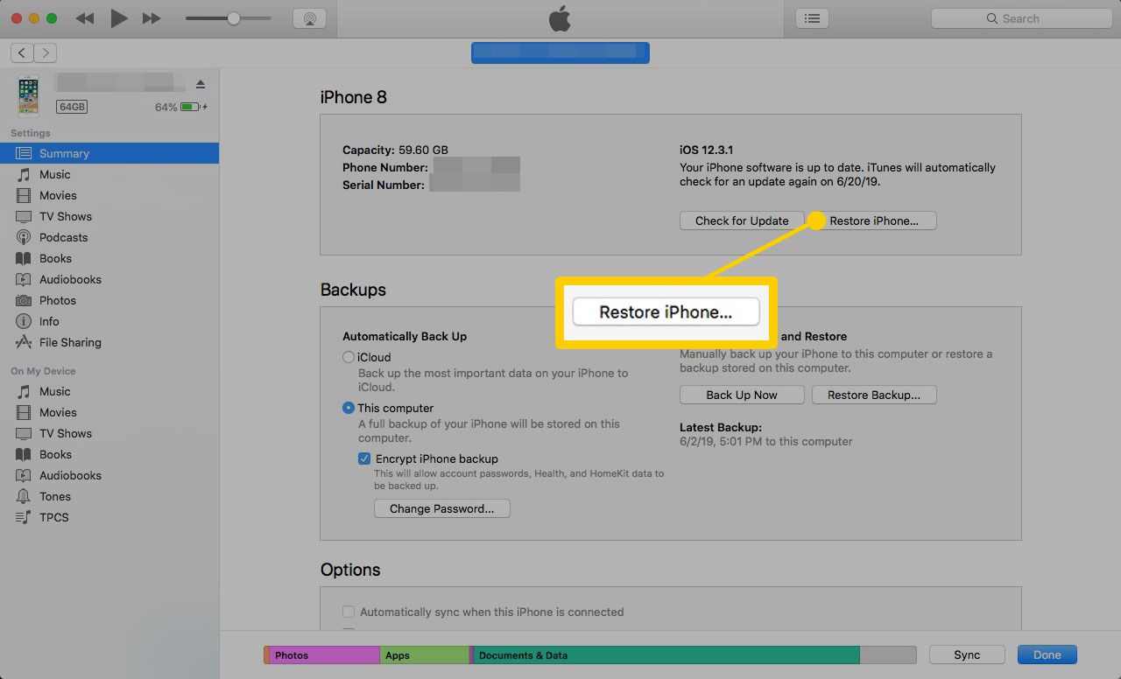Click the Audiobooks icon under Settings
Image resolution: width=1121 pixels, height=679 pixels.
pos(24,279)
